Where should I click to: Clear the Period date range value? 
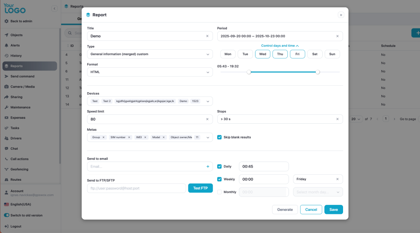coord(338,36)
